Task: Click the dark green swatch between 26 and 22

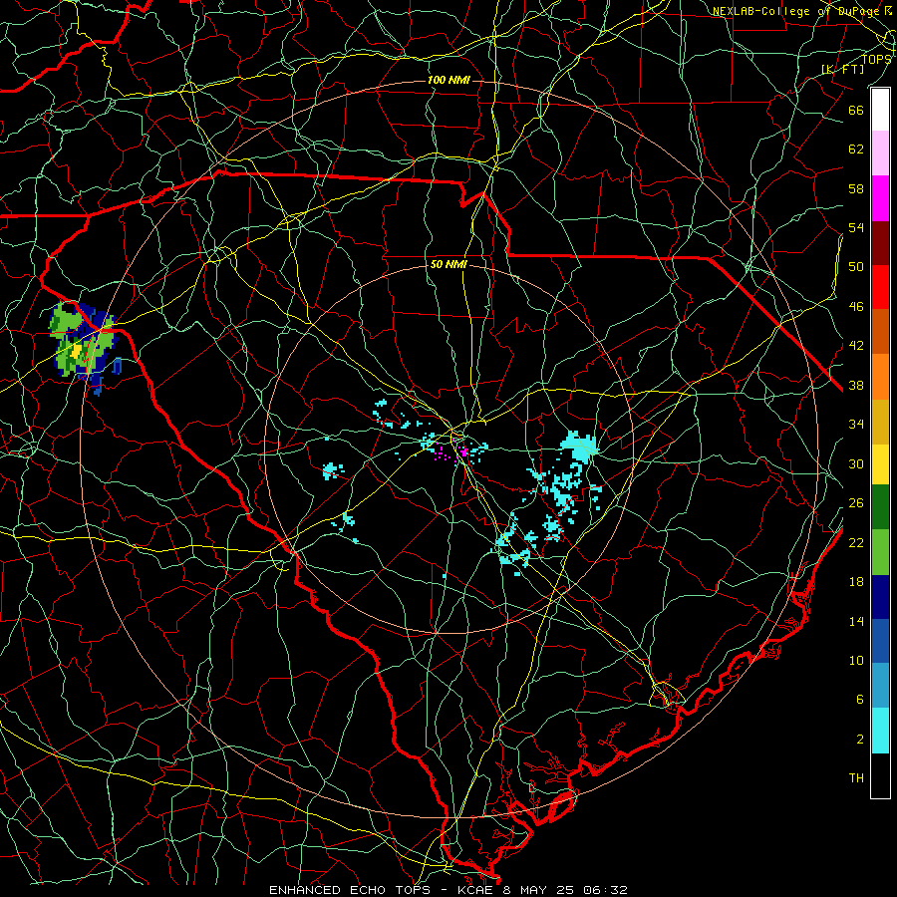Action: tap(880, 507)
